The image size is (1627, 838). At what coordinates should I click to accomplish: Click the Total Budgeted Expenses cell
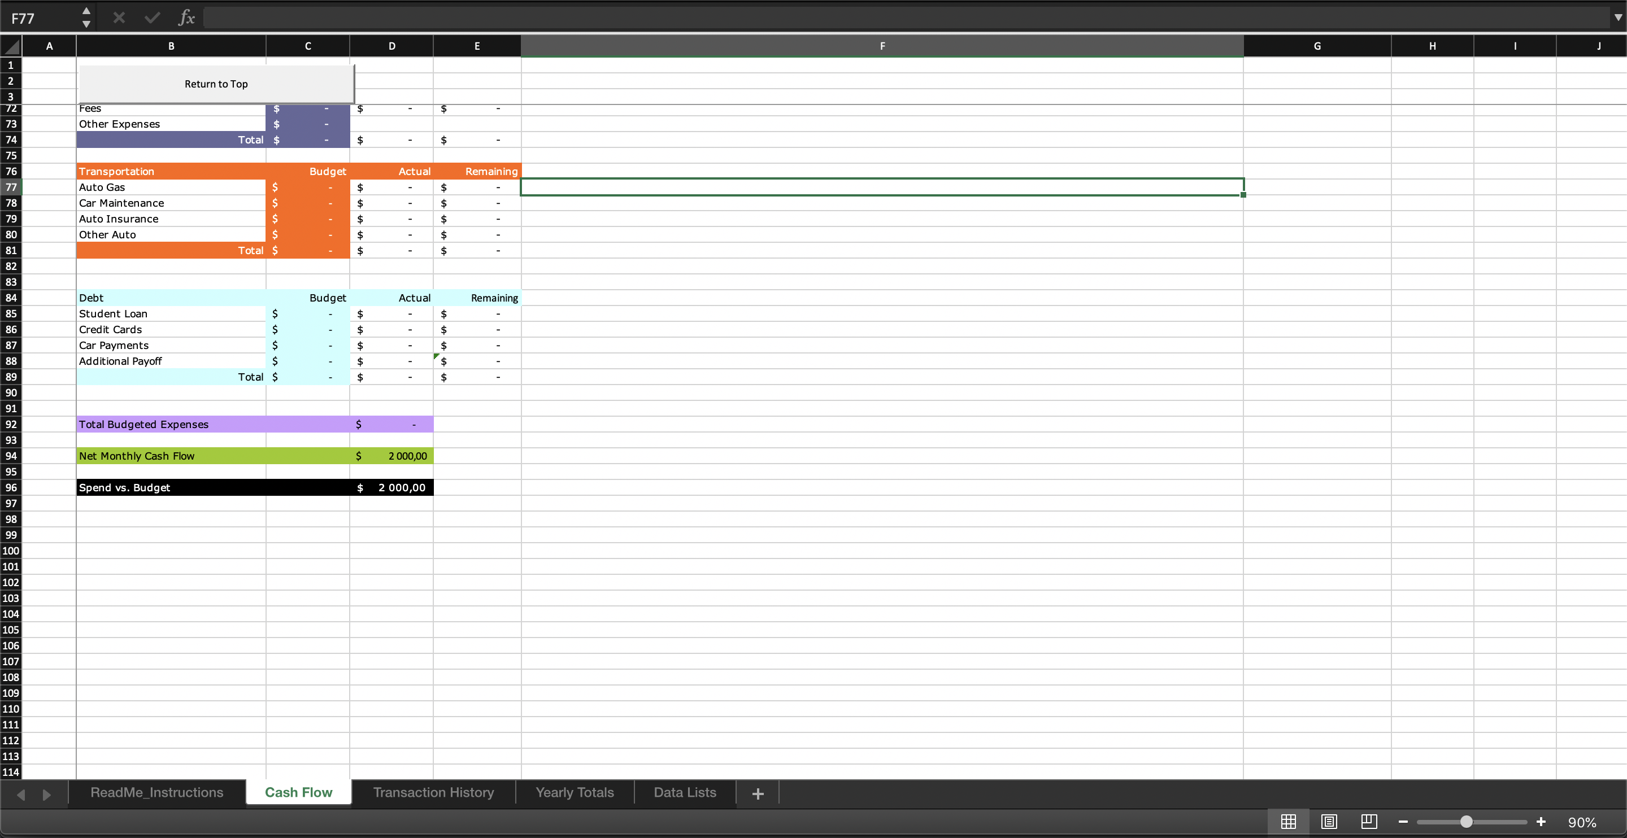171,425
